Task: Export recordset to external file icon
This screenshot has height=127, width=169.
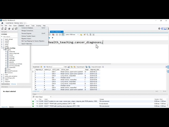Action: coord(86,67)
